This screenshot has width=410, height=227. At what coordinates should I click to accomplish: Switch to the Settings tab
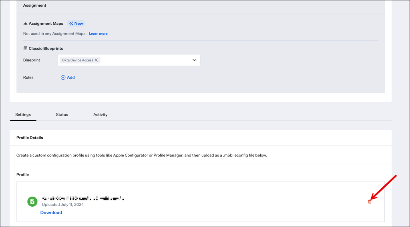(x=23, y=114)
